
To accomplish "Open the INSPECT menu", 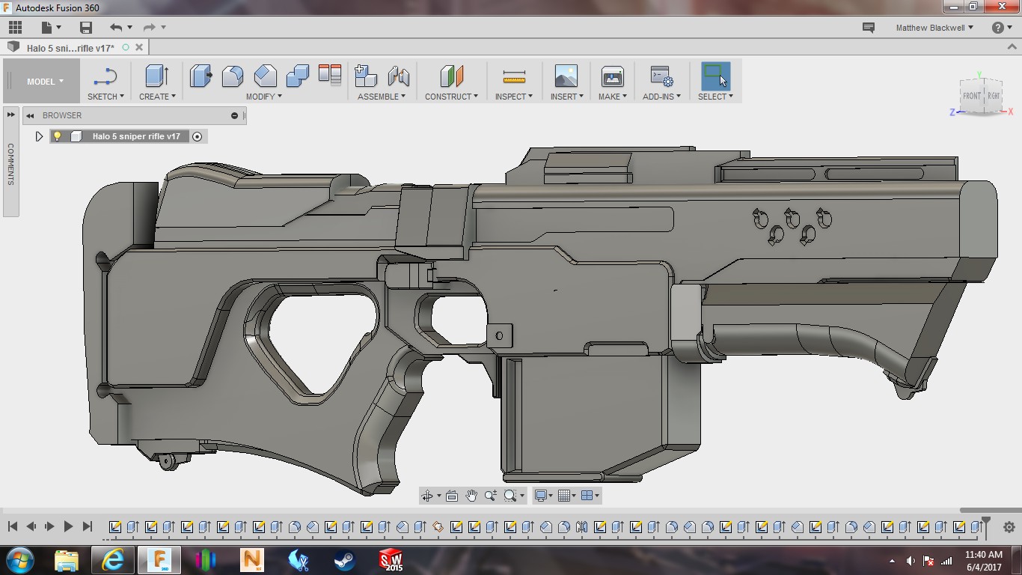I will (x=514, y=97).
